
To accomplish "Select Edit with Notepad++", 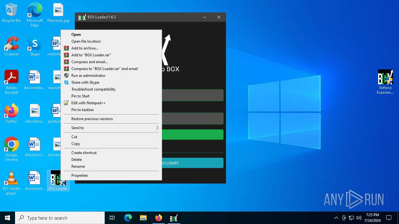I will 111,103.
